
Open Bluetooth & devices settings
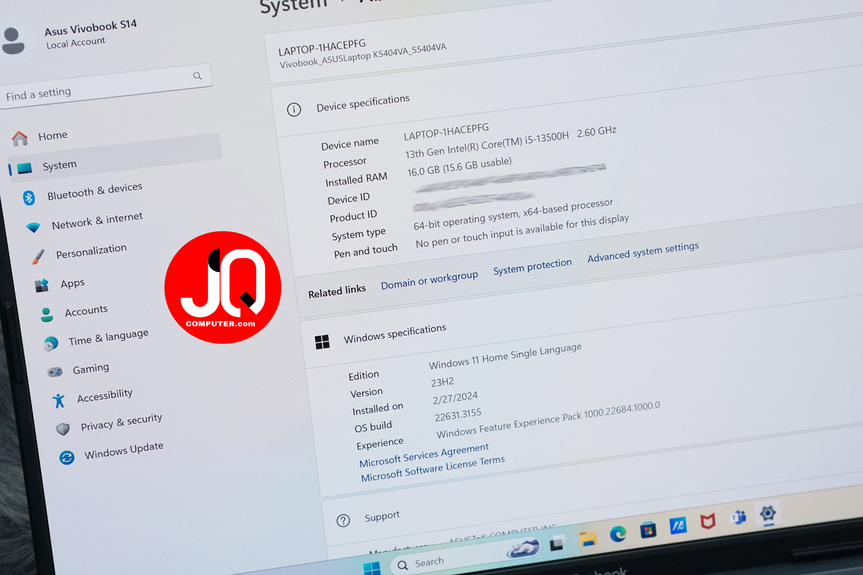94,191
